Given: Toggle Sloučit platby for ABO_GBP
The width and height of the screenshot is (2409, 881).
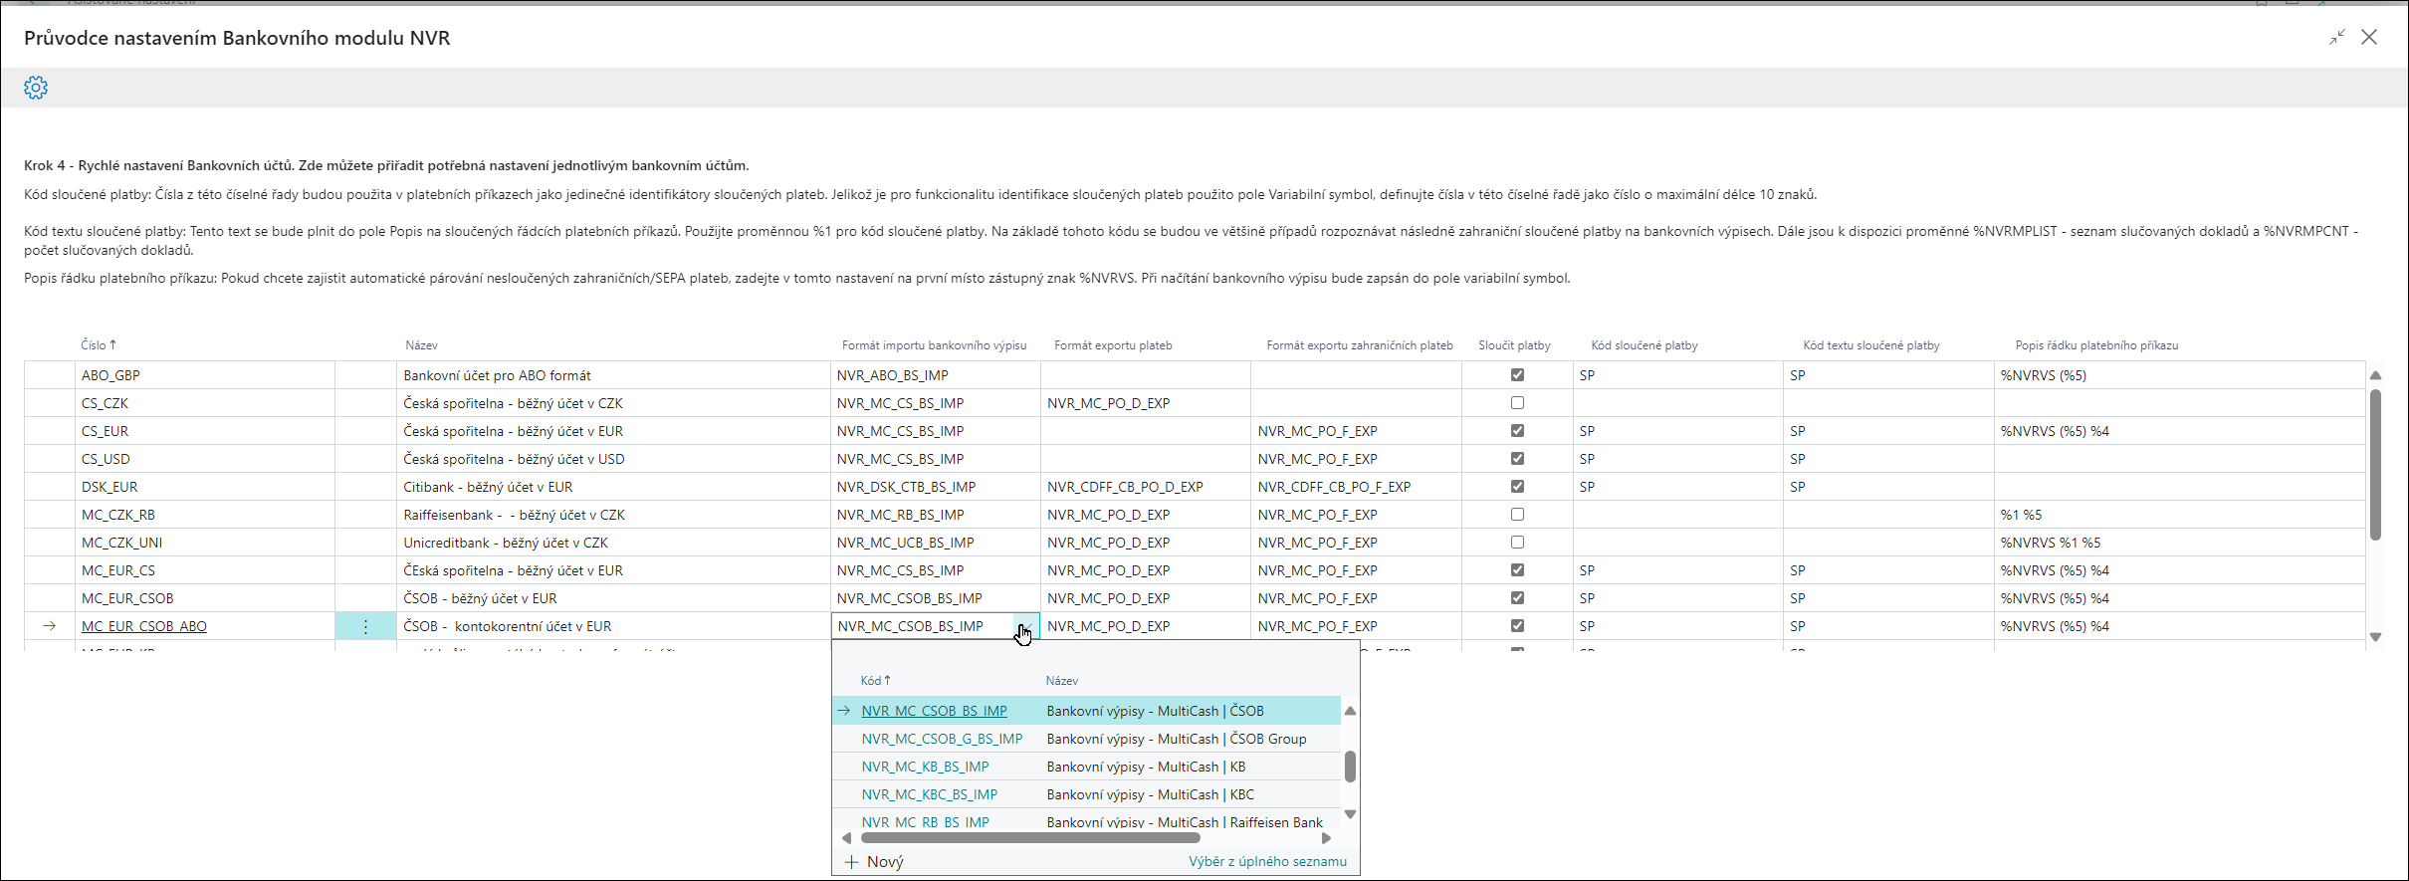Looking at the screenshot, I should (x=1517, y=375).
